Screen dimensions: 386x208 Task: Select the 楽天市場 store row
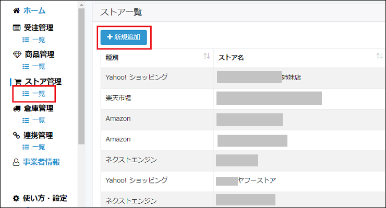pos(156,98)
